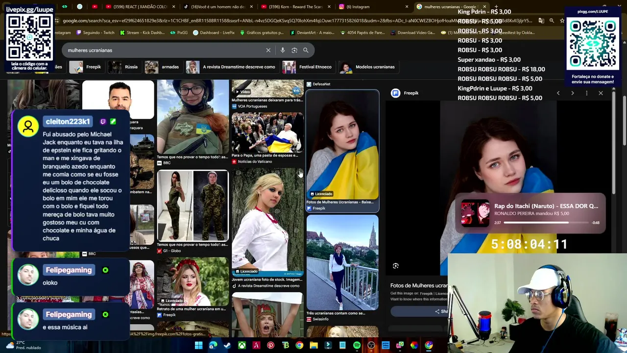Open BBC soldier woman with glasses thumbnail
Screen dimensions: 627x353
click(x=193, y=117)
